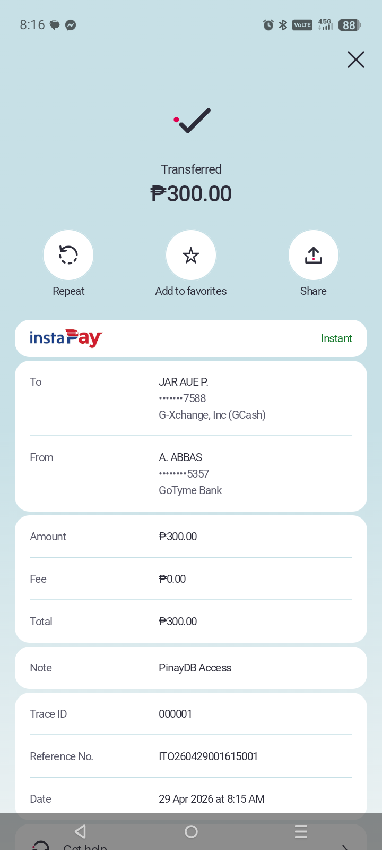Click the Add to favorites label

[191, 291]
